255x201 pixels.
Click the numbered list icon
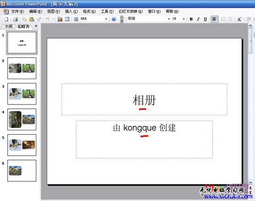pyautogui.click(x=224, y=19)
